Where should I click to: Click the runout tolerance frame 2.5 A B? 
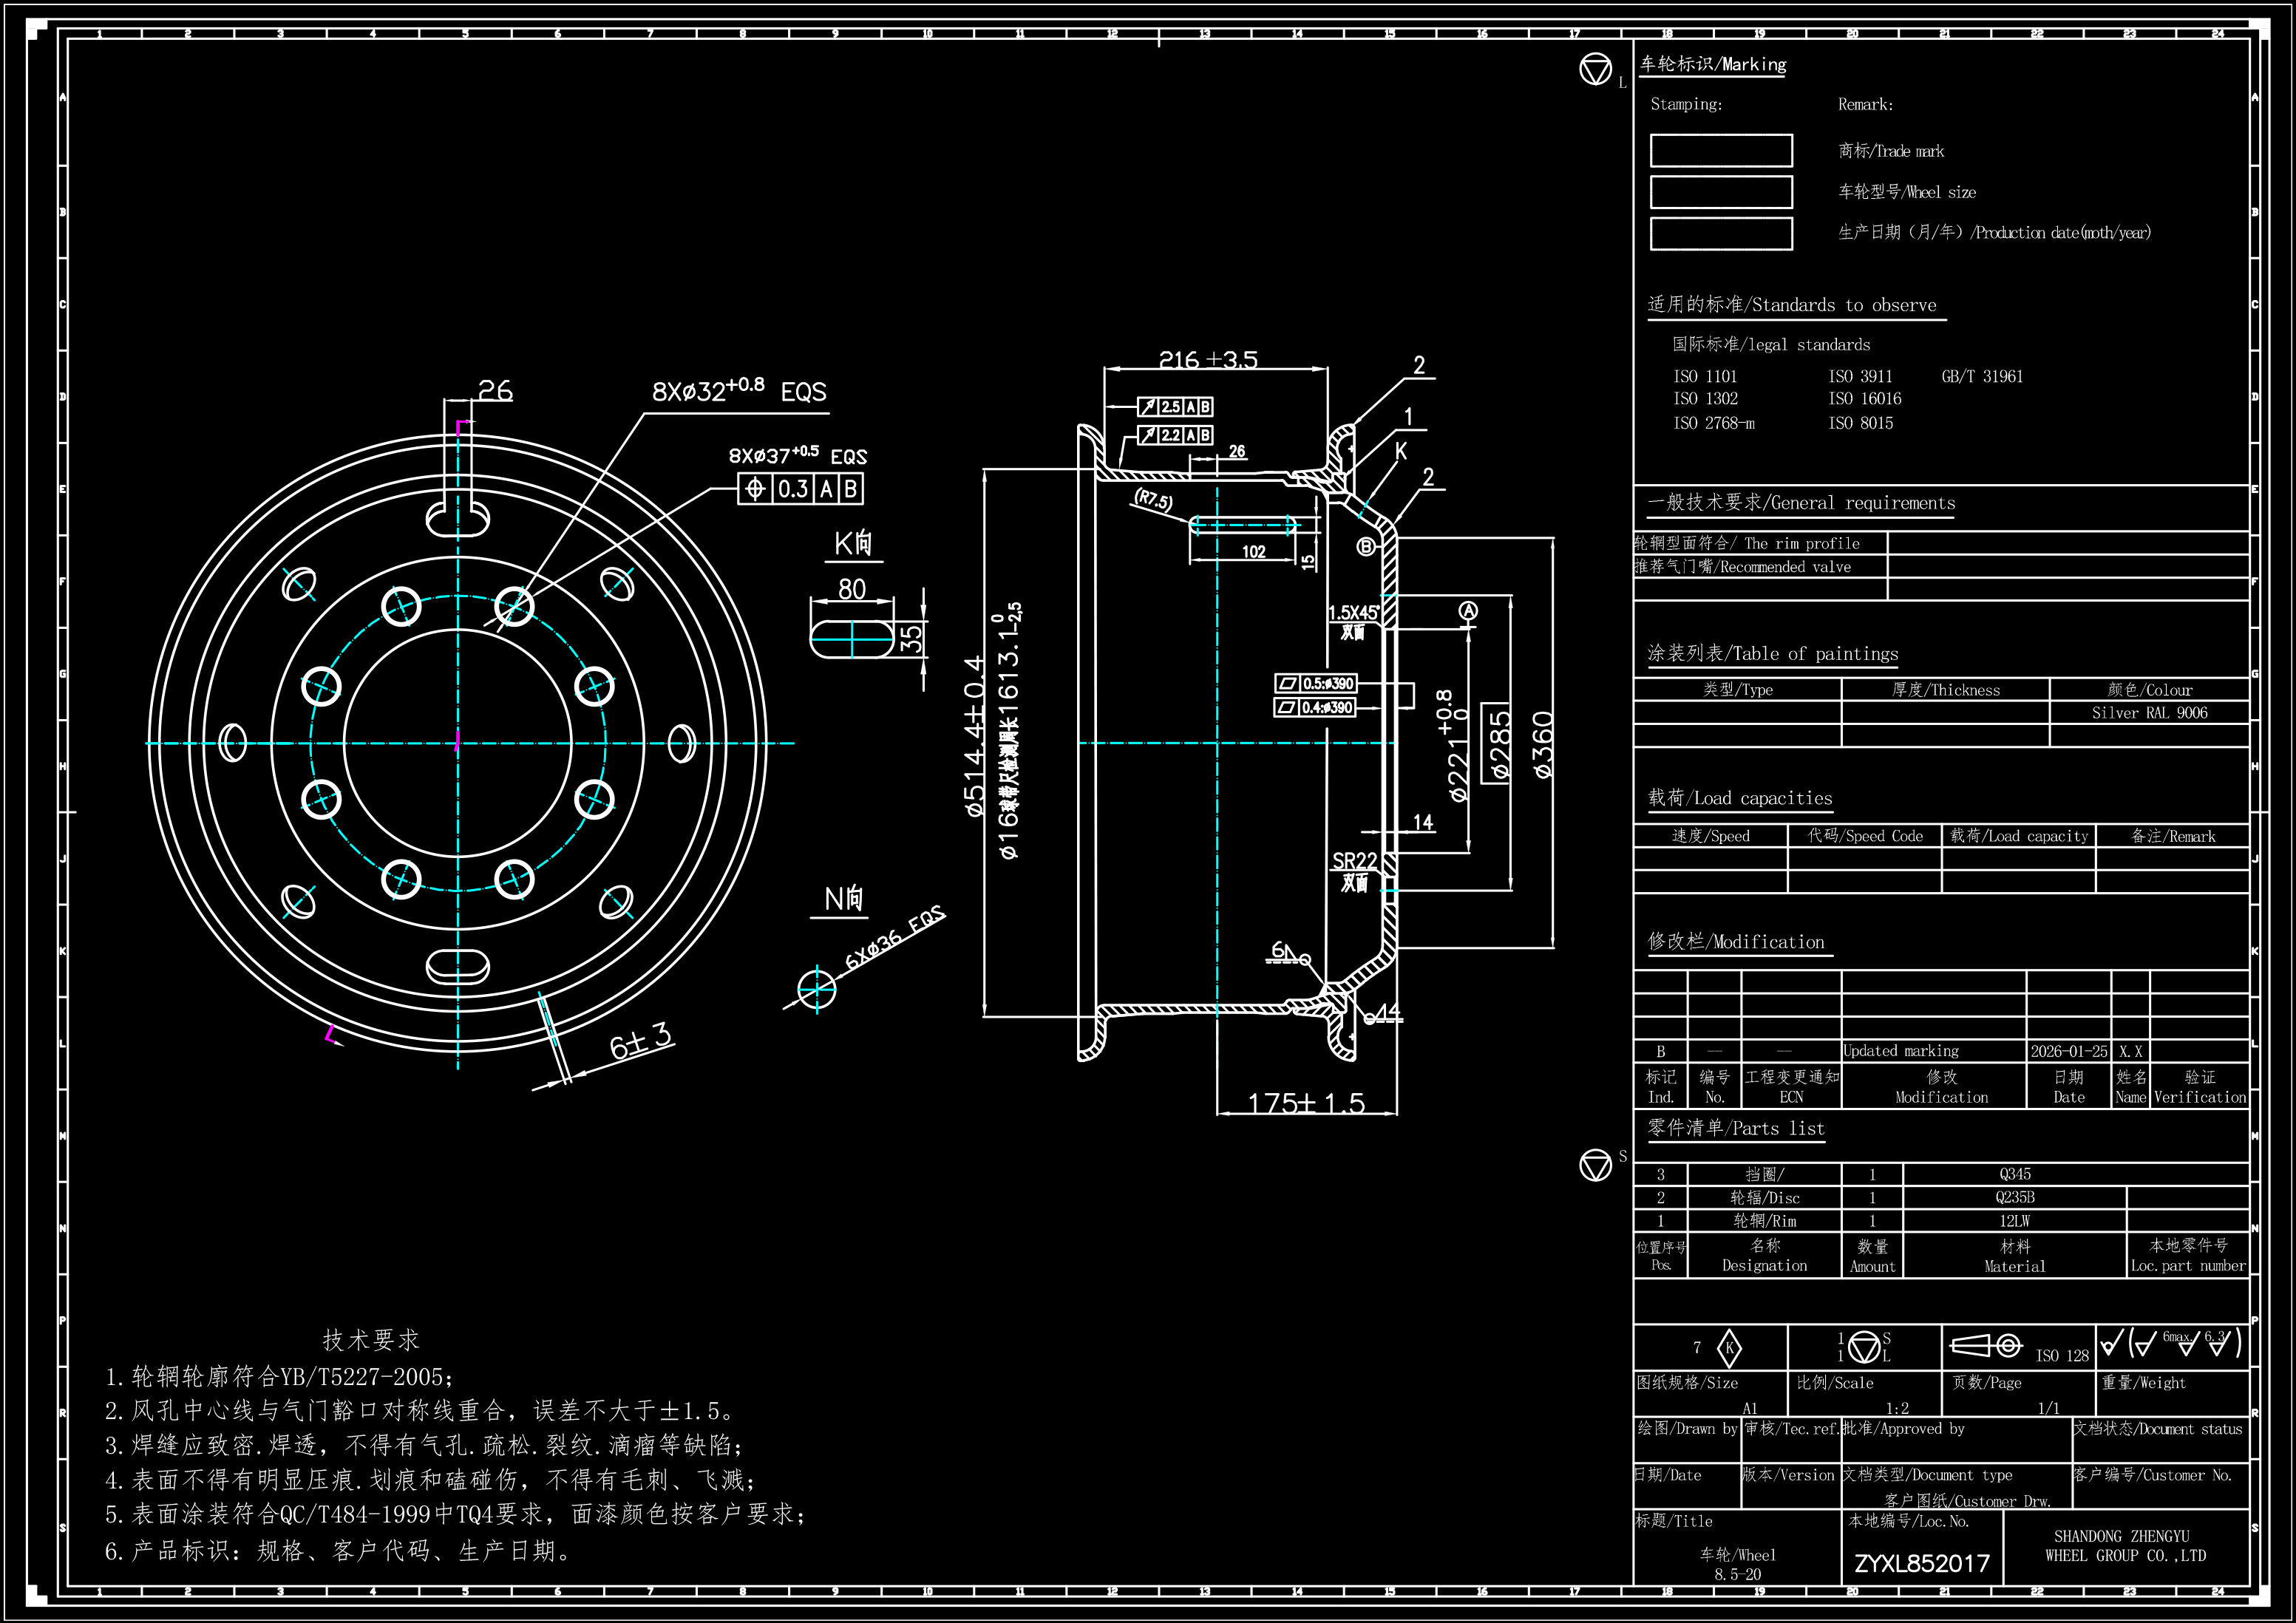pyautogui.click(x=1176, y=407)
